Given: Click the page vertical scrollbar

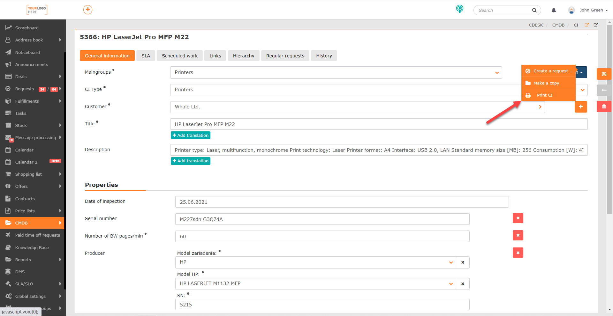Looking at the screenshot, I should coord(609,120).
